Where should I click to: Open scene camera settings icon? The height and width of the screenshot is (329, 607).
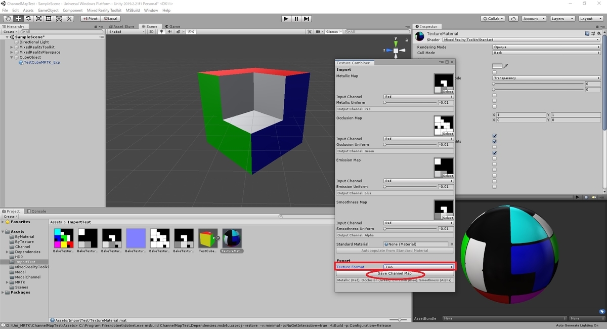coord(318,32)
